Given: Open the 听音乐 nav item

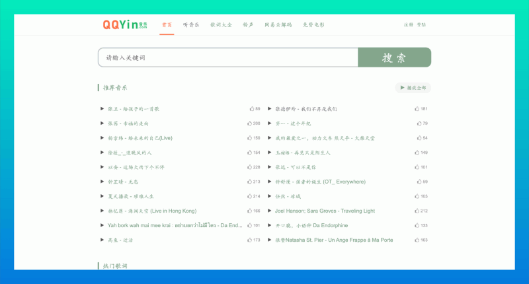Looking at the screenshot, I should coord(191,24).
